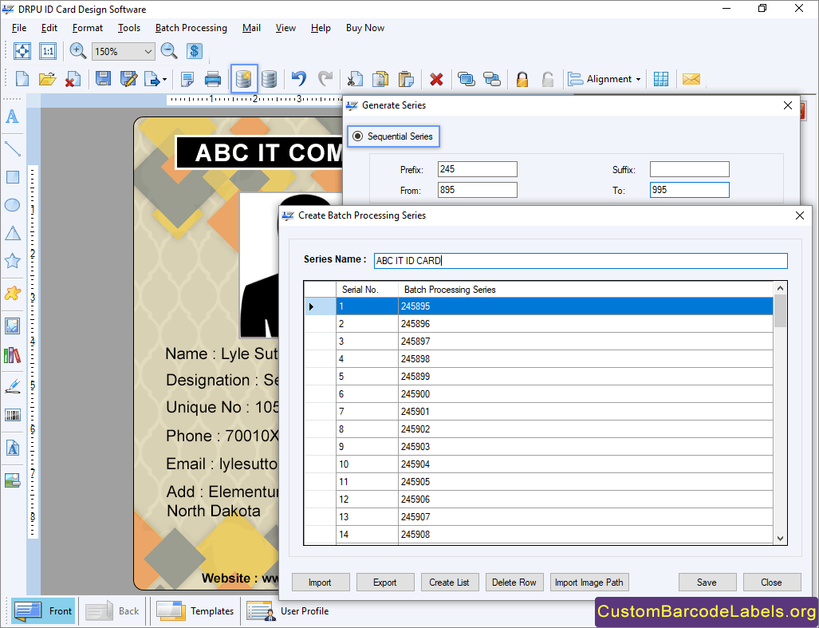
Task: Click the Series Name input field
Action: [x=581, y=261]
